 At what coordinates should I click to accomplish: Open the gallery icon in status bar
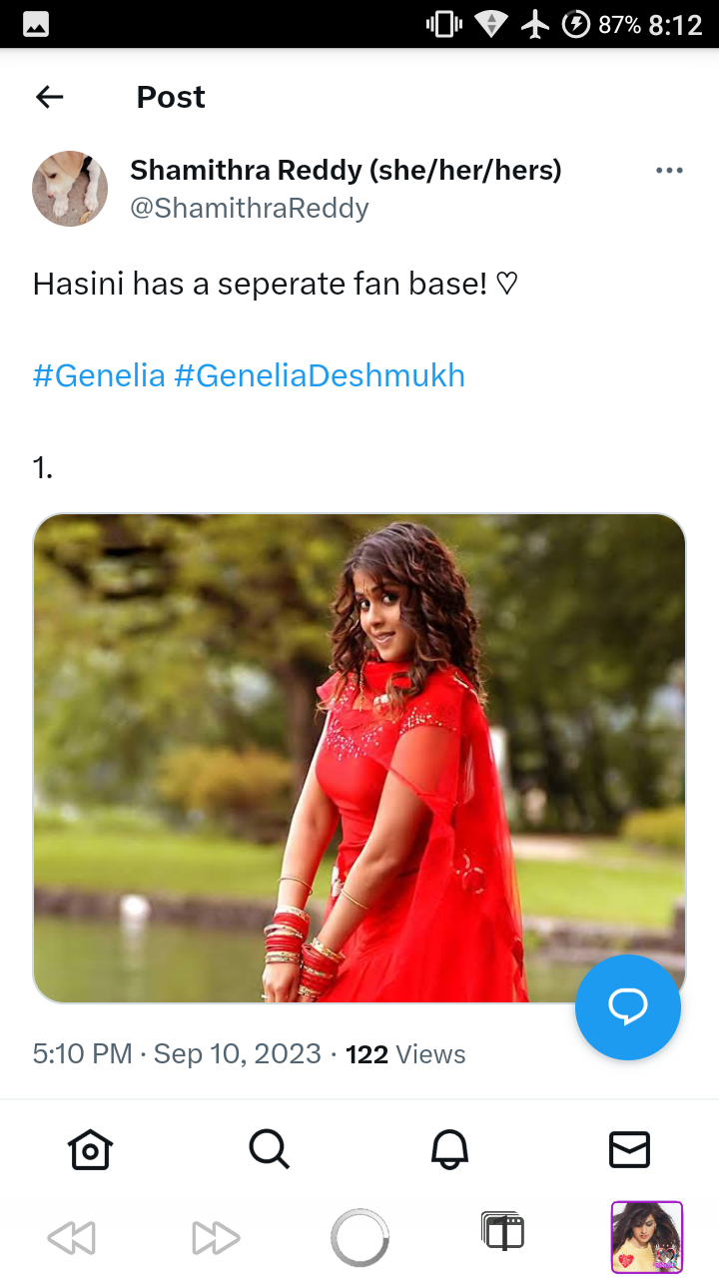pos(36,24)
